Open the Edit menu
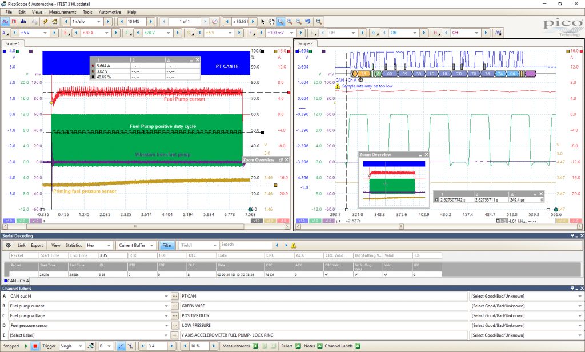585x352 pixels. (22, 12)
